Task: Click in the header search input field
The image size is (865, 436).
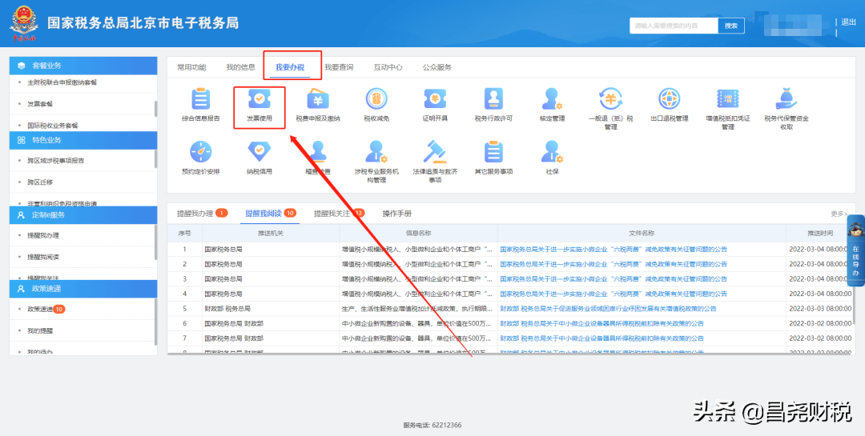Action: click(671, 26)
